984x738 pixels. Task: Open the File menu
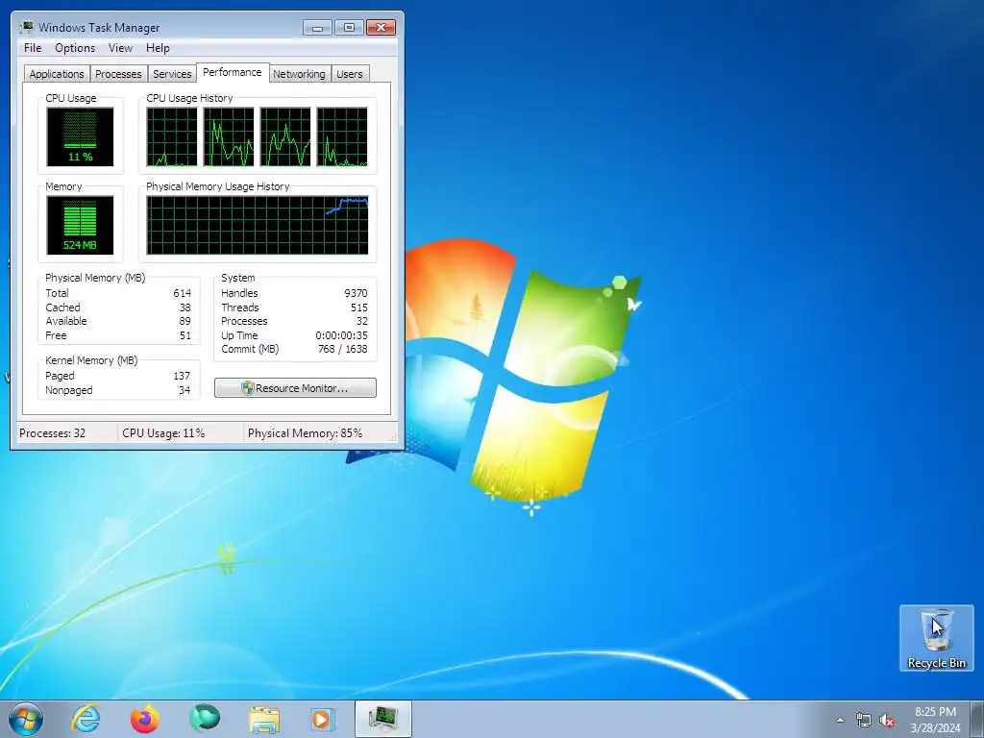pyautogui.click(x=33, y=48)
